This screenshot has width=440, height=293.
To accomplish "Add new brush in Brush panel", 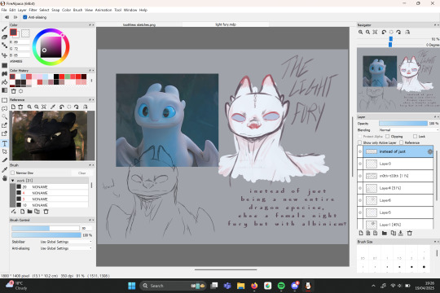I will 23,212.
